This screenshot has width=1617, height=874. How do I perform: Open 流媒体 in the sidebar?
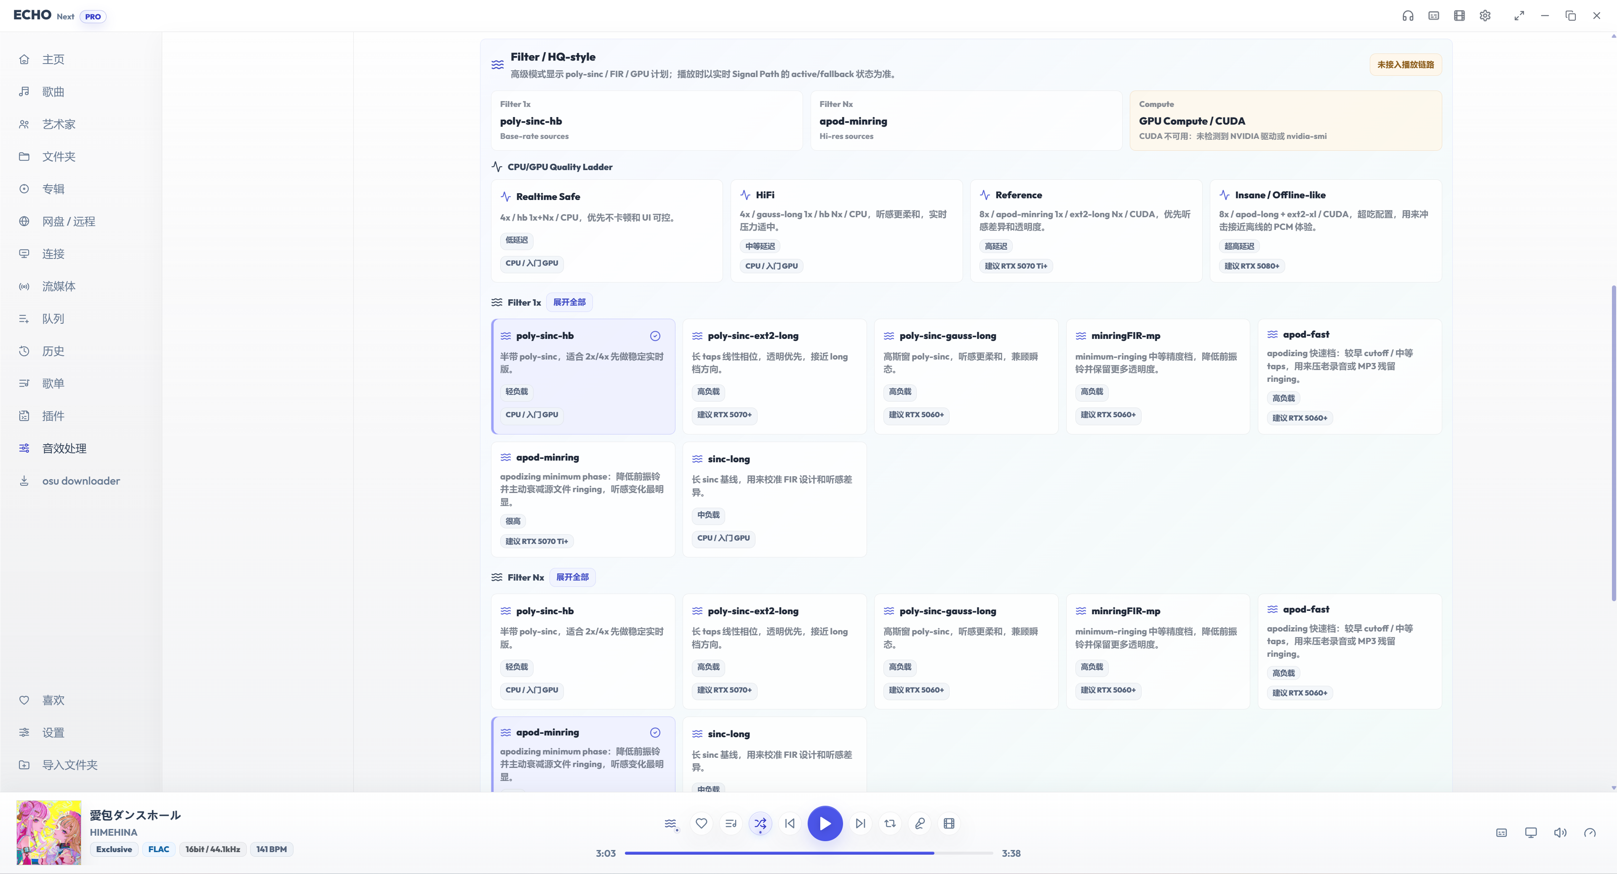[81, 286]
